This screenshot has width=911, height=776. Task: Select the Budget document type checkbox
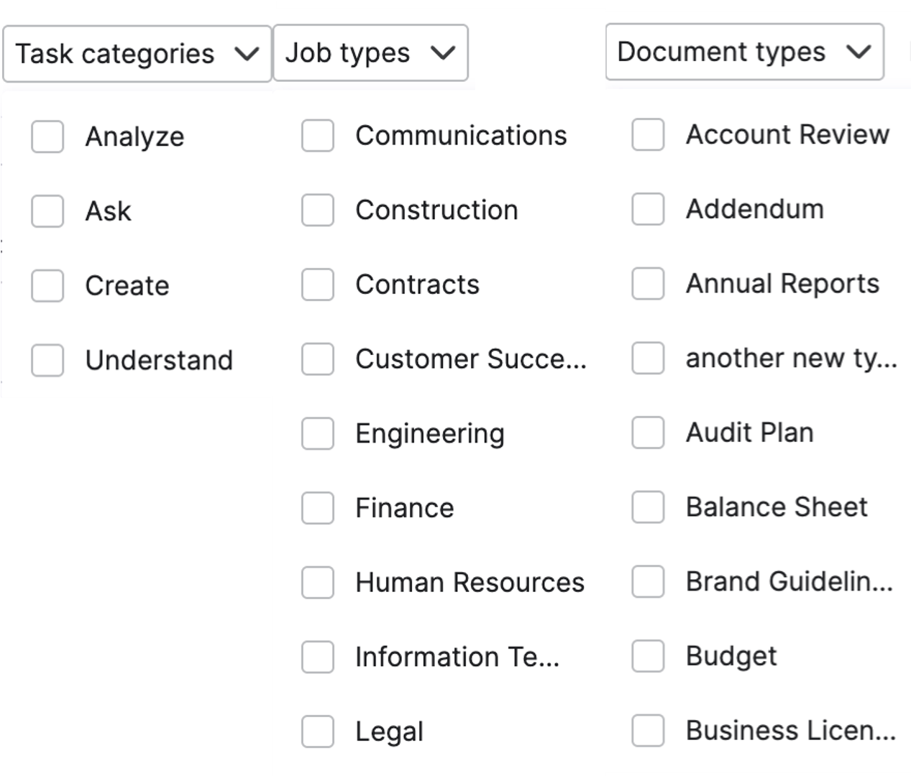coord(648,656)
